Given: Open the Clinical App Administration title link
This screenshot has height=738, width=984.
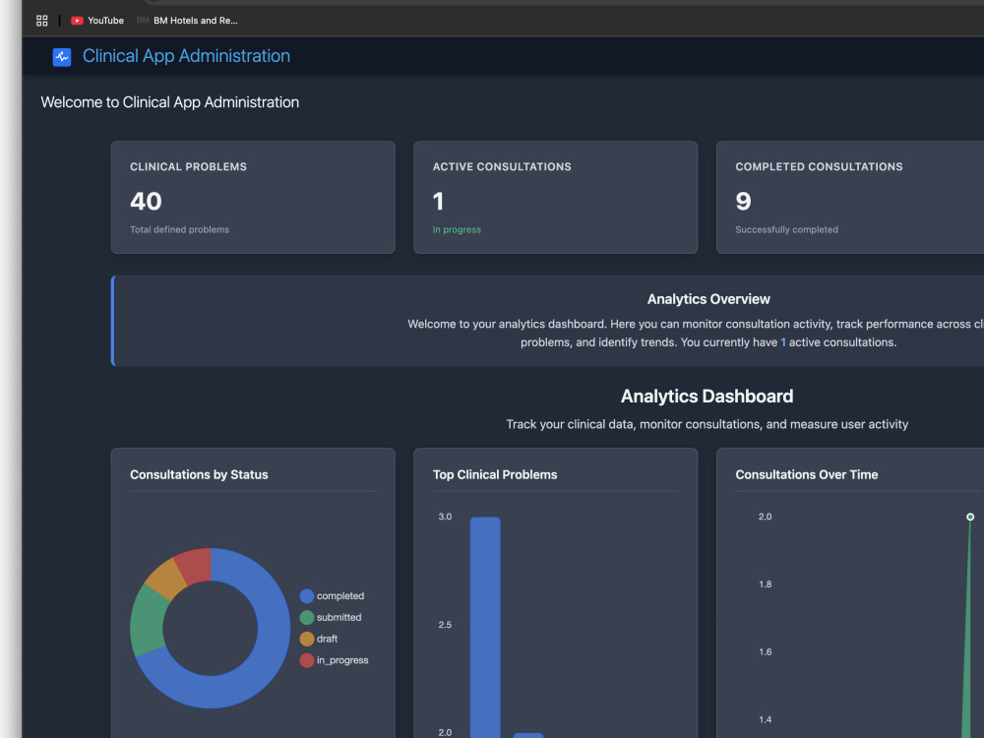Looking at the screenshot, I should point(186,56).
